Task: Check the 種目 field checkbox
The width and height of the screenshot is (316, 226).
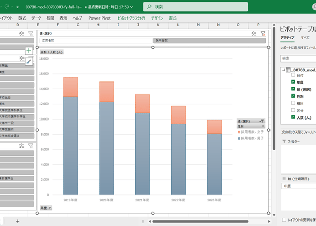Action: pyautogui.click(x=293, y=103)
